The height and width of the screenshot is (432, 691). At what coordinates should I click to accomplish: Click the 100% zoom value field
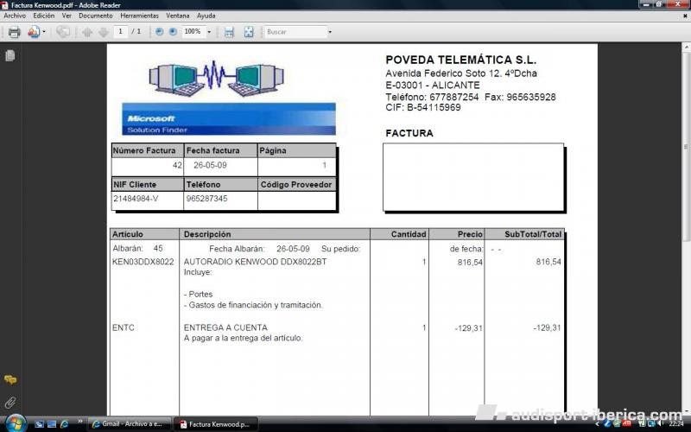[193, 32]
